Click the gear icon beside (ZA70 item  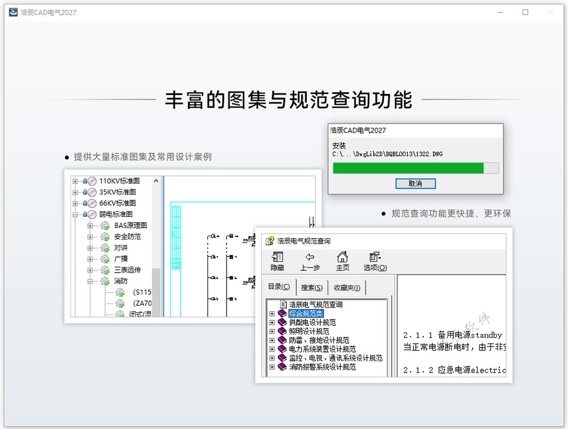120,303
